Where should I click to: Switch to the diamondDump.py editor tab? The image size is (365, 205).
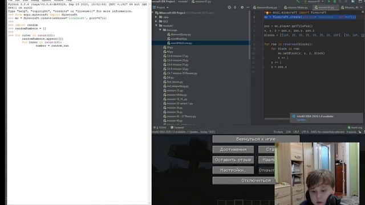pyautogui.click(x=265, y=7)
